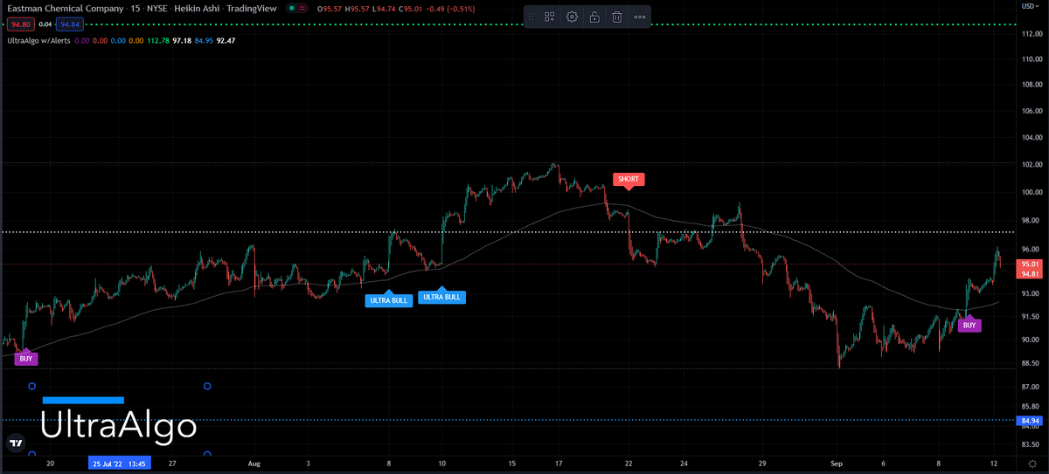Click the green 112.78 indicator value
The width and height of the screenshot is (1049, 474).
tap(158, 40)
